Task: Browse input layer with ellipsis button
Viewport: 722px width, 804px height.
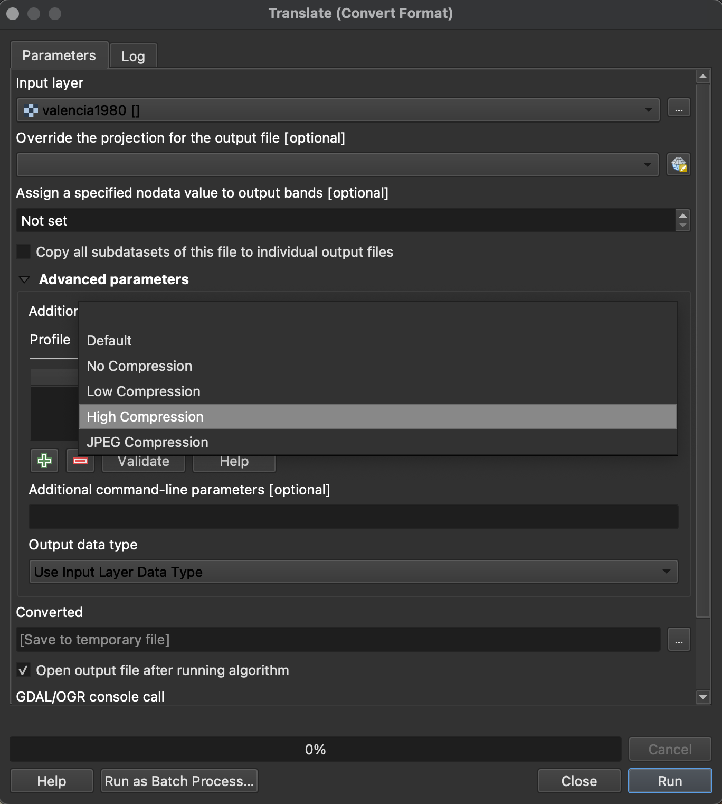Action: [679, 110]
